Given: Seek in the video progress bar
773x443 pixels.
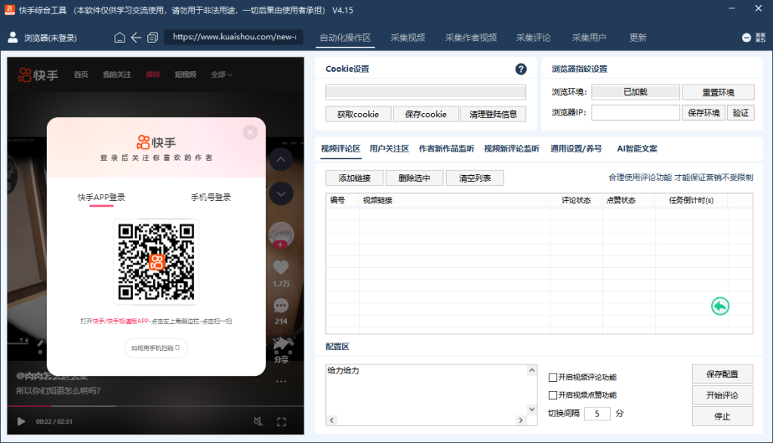Looking at the screenshot, I should click(x=156, y=406).
